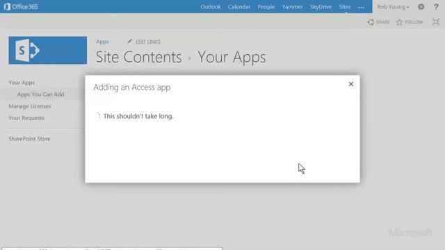Open Your Requests in the sidebar

tap(26, 118)
